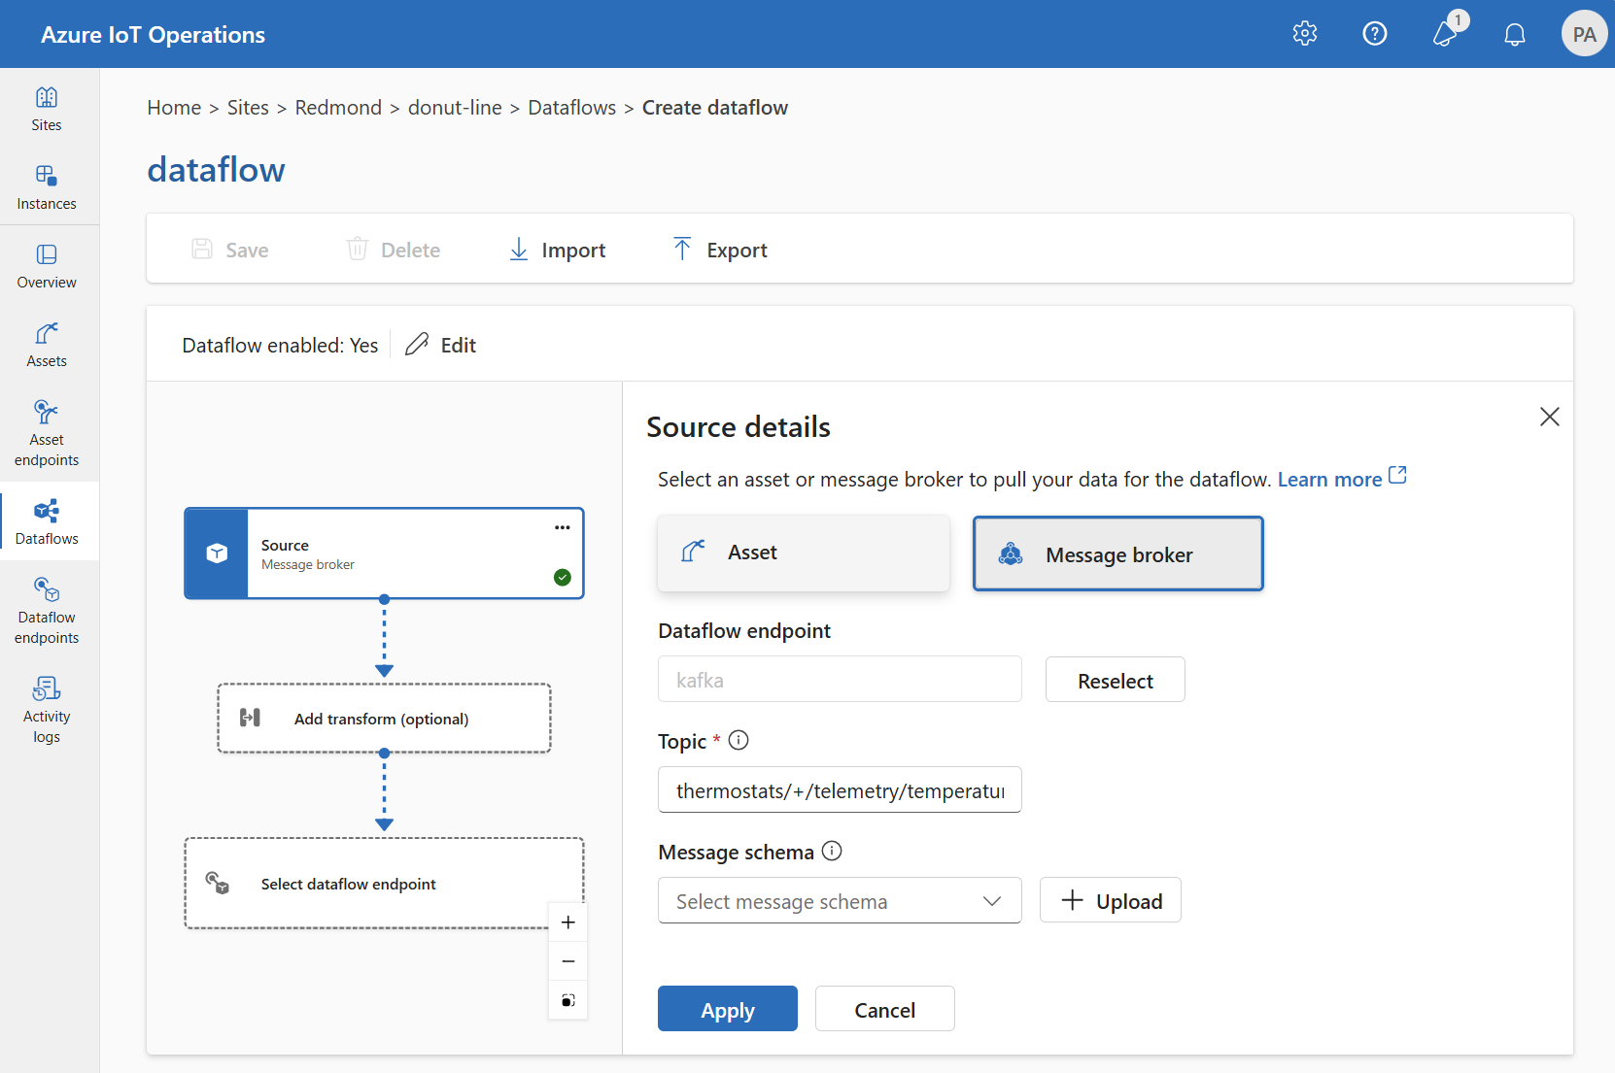Go to donut-line breadcrumb
Viewport: 1615px width, 1073px height.
pyautogui.click(x=455, y=108)
